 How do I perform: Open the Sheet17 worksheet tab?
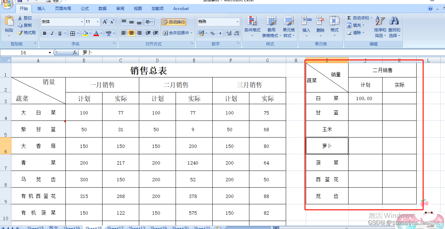click(x=116, y=228)
